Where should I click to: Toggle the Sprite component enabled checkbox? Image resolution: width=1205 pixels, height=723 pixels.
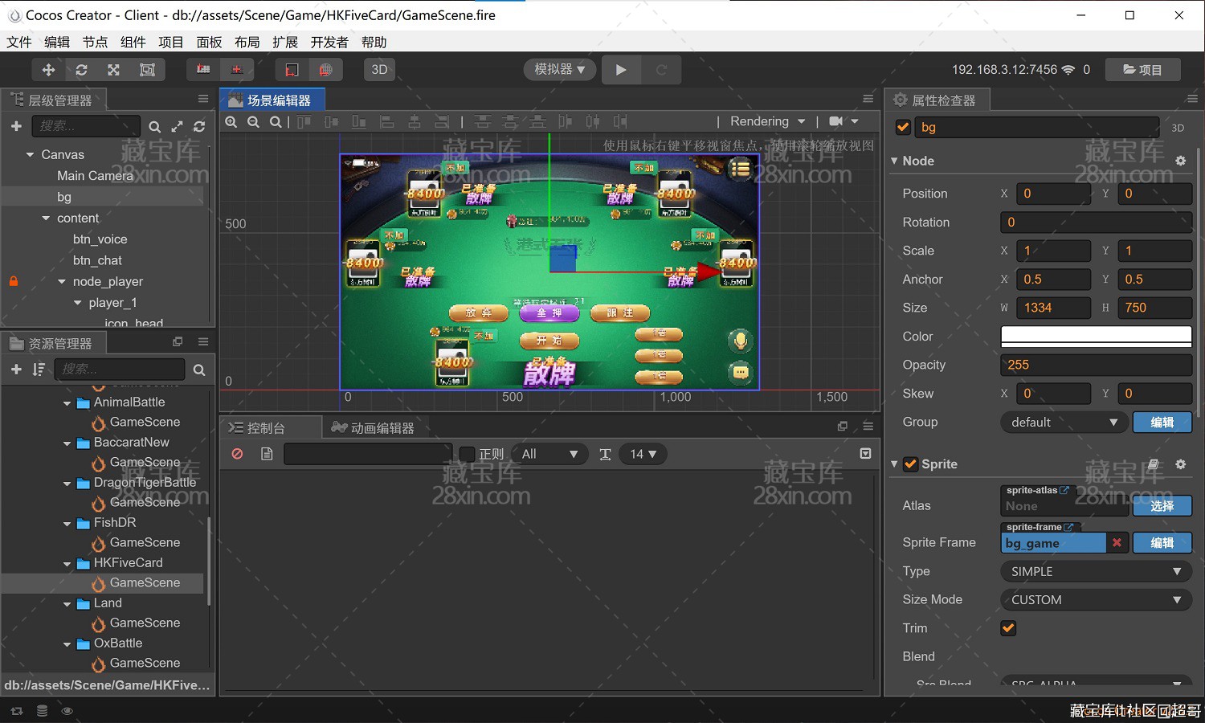pos(911,464)
